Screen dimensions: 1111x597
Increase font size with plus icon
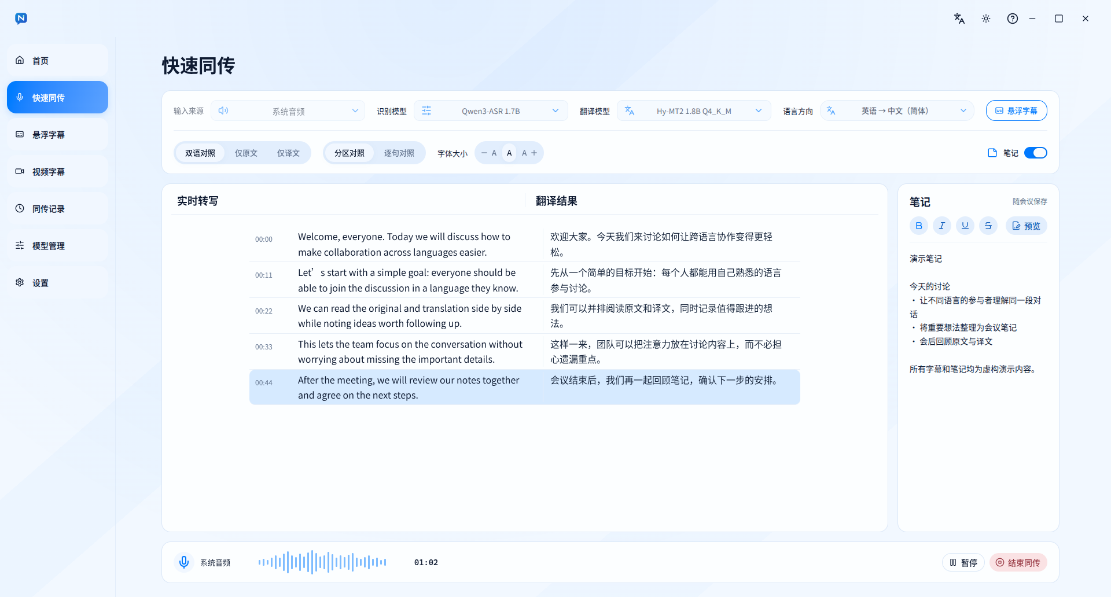pyautogui.click(x=534, y=153)
